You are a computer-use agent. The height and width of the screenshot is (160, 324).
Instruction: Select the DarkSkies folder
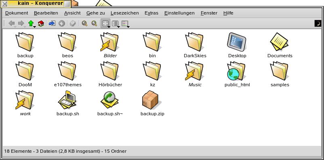[195, 46]
